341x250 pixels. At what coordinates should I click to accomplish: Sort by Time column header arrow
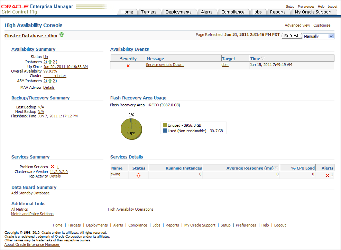point(262,59)
